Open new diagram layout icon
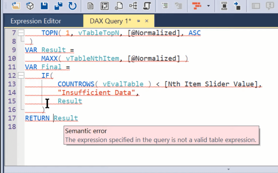This screenshot has height=173, width=278. click(x=105, y=6)
